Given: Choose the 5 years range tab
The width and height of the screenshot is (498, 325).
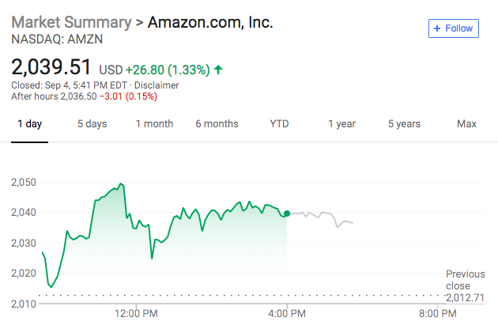Looking at the screenshot, I should click(x=404, y=124).
